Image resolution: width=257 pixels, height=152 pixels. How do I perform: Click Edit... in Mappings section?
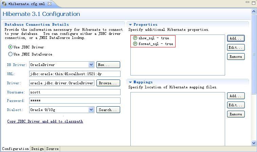pos(236,105)
